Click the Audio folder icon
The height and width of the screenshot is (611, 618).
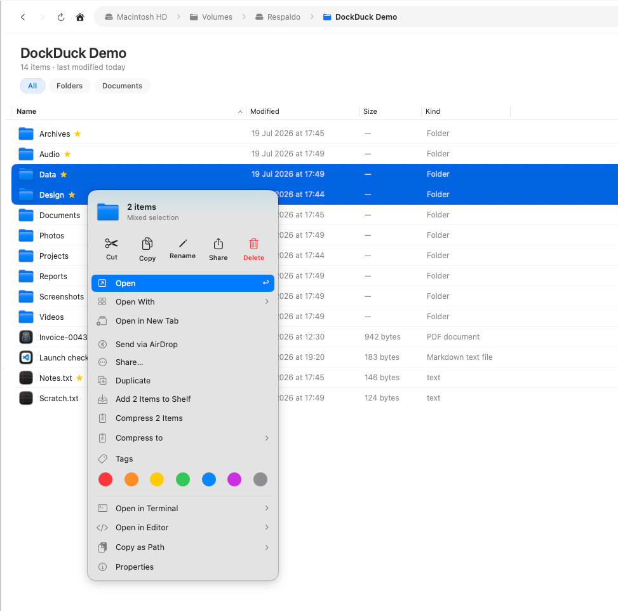26,154
